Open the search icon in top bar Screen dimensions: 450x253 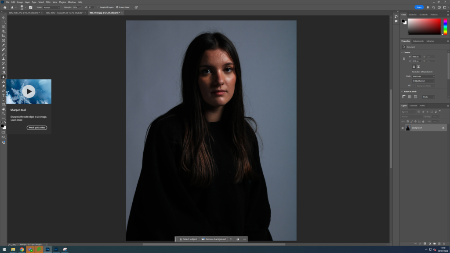click(x=434, y=7)
